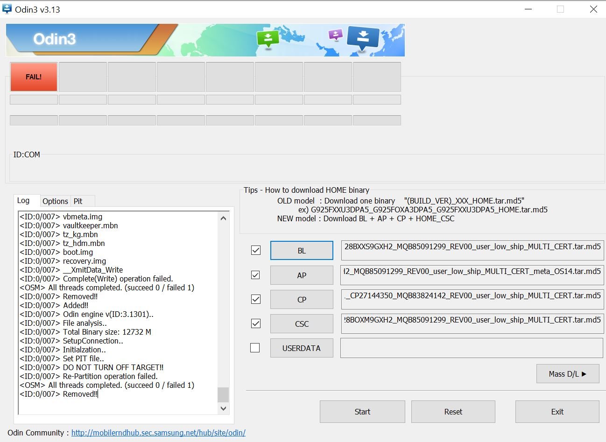Screen dimensions: 606x442
Task: Click the blue download icon in banner
Action: (x=363, y=37)
